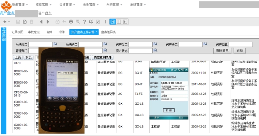Screen dimensions: 259x136
Task: Click the 清除清单 button
Action: (222, 50)
